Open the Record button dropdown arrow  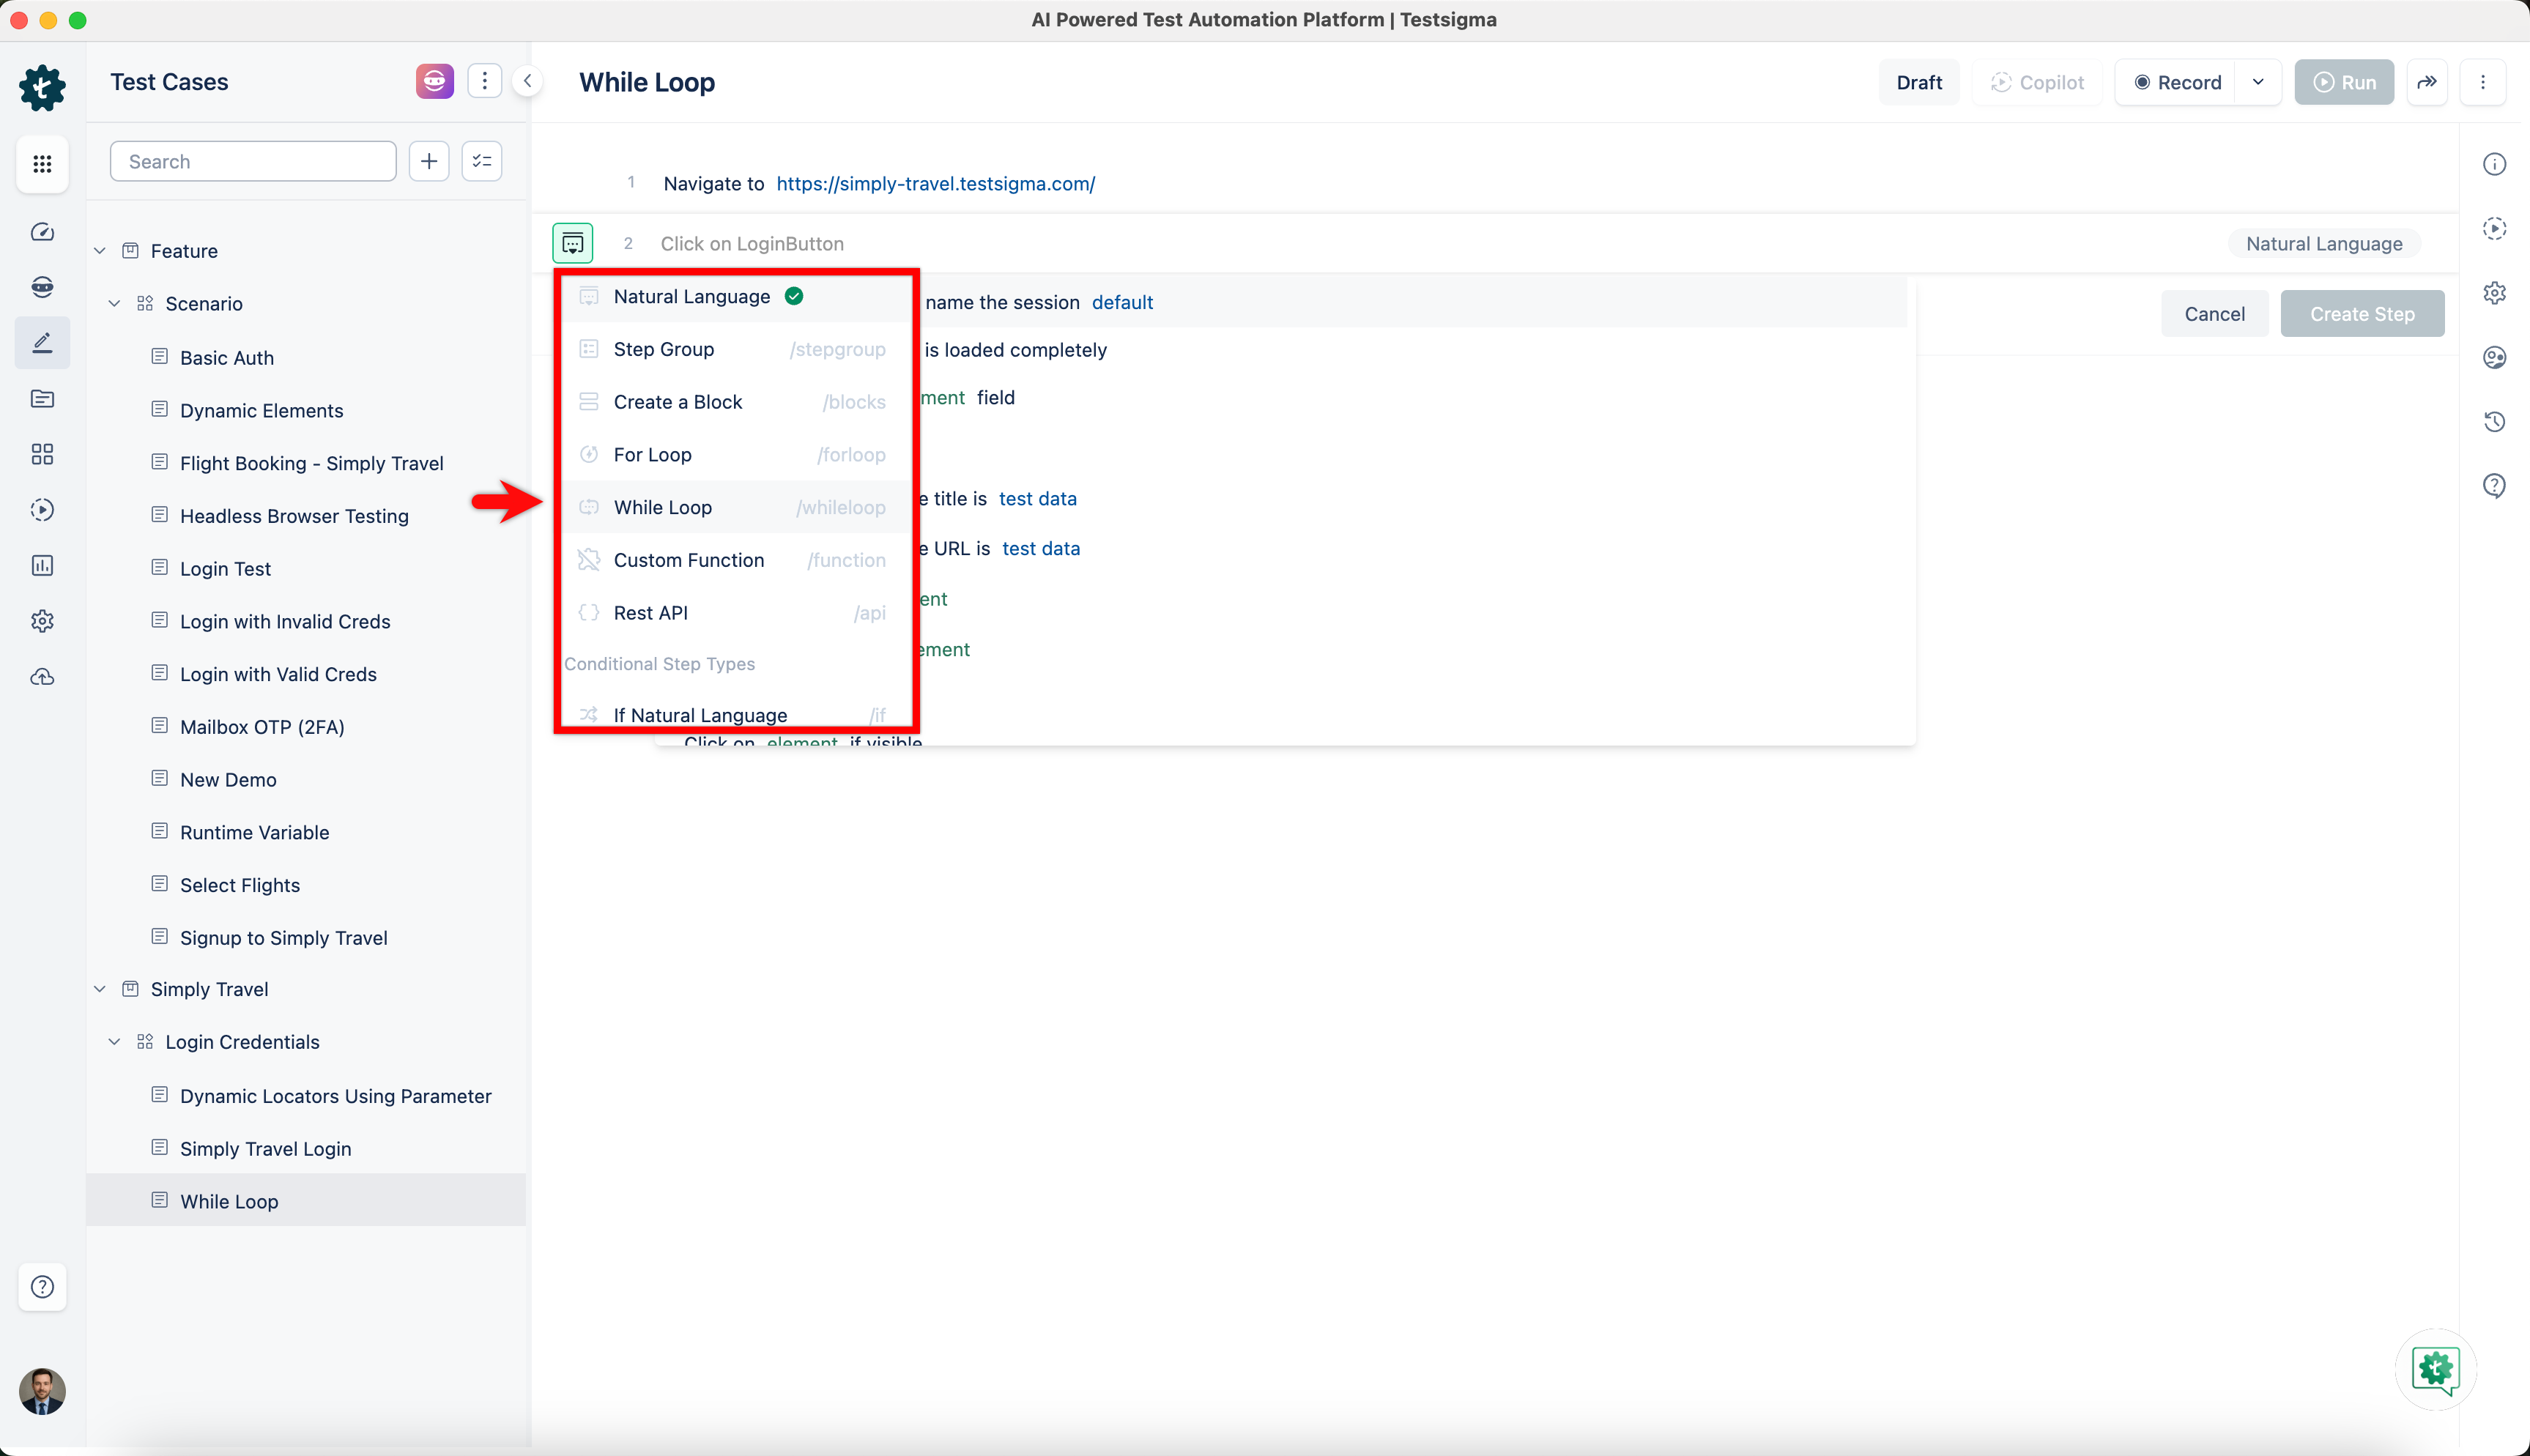point(2258,82)
